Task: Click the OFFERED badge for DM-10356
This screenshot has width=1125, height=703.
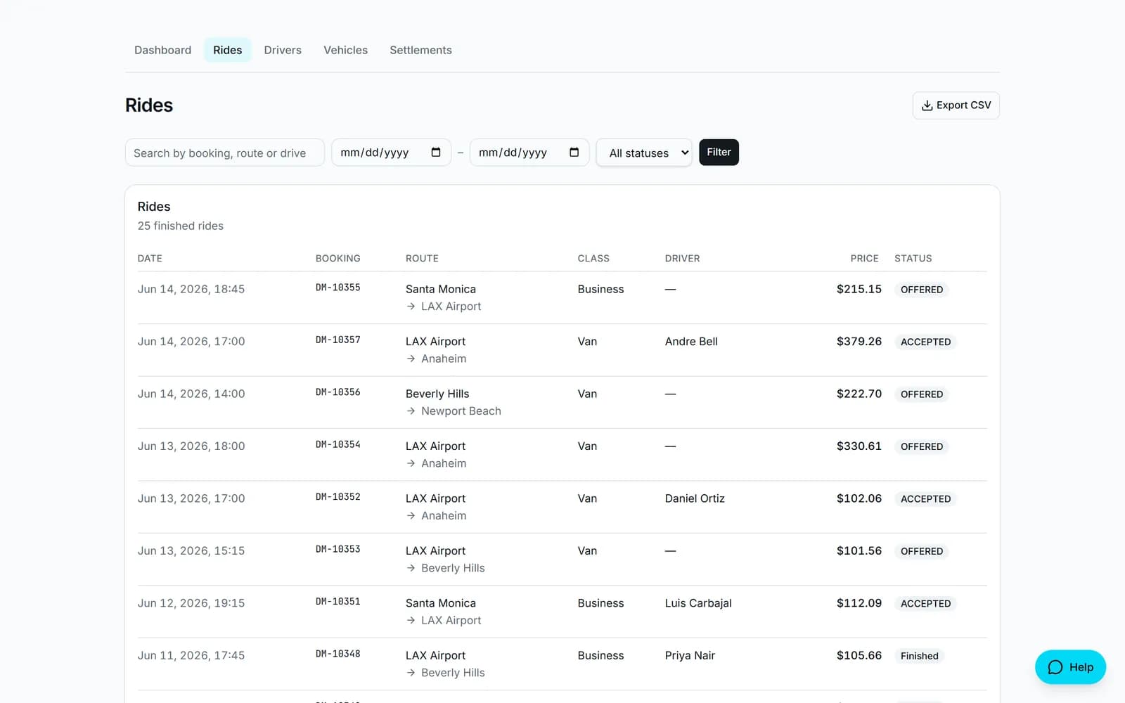Action: pos(922,394)
